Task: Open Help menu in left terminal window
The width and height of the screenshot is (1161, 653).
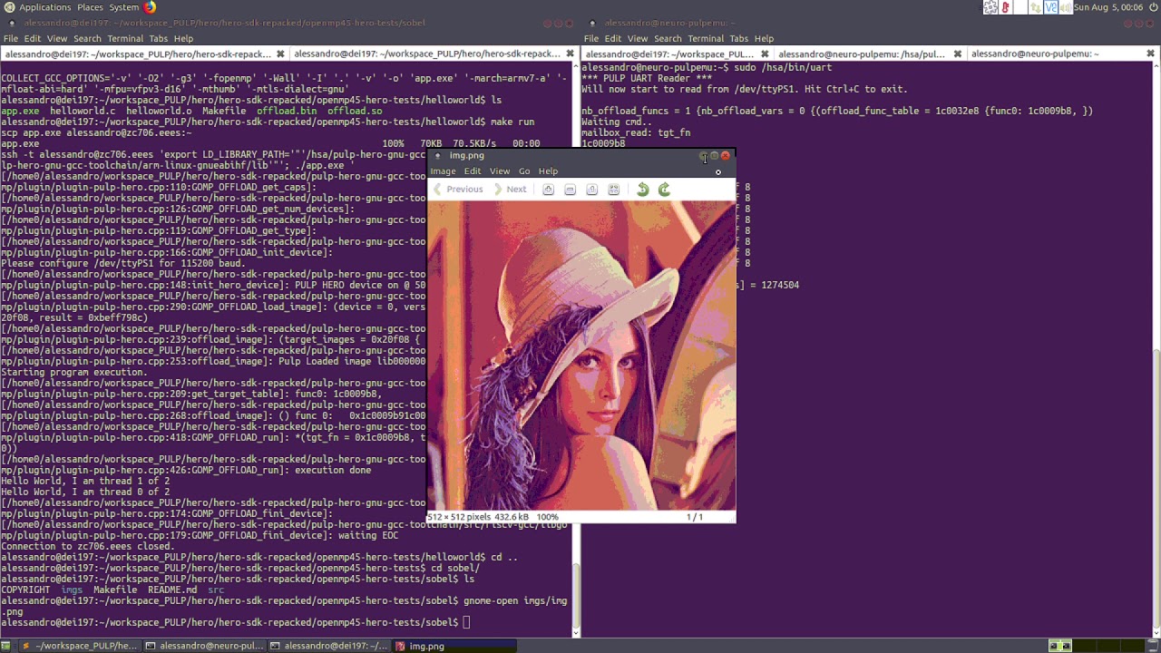Action: (183, 39)
